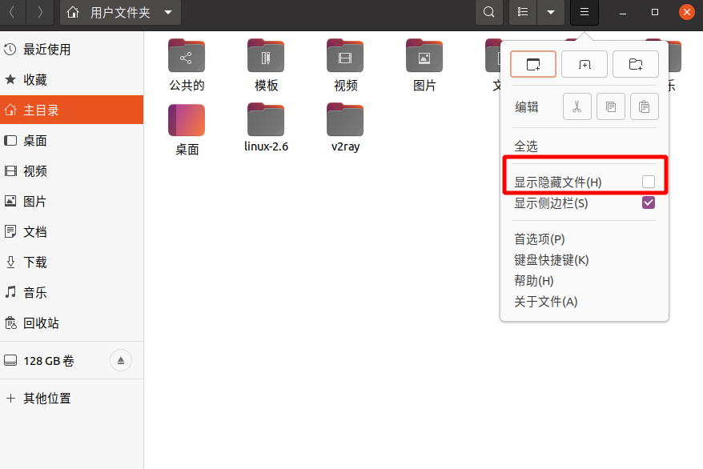The width and height of the screenshot is (703, 469).
Task: Expand the view options dropdown arrow
Action: pos(551,12)
